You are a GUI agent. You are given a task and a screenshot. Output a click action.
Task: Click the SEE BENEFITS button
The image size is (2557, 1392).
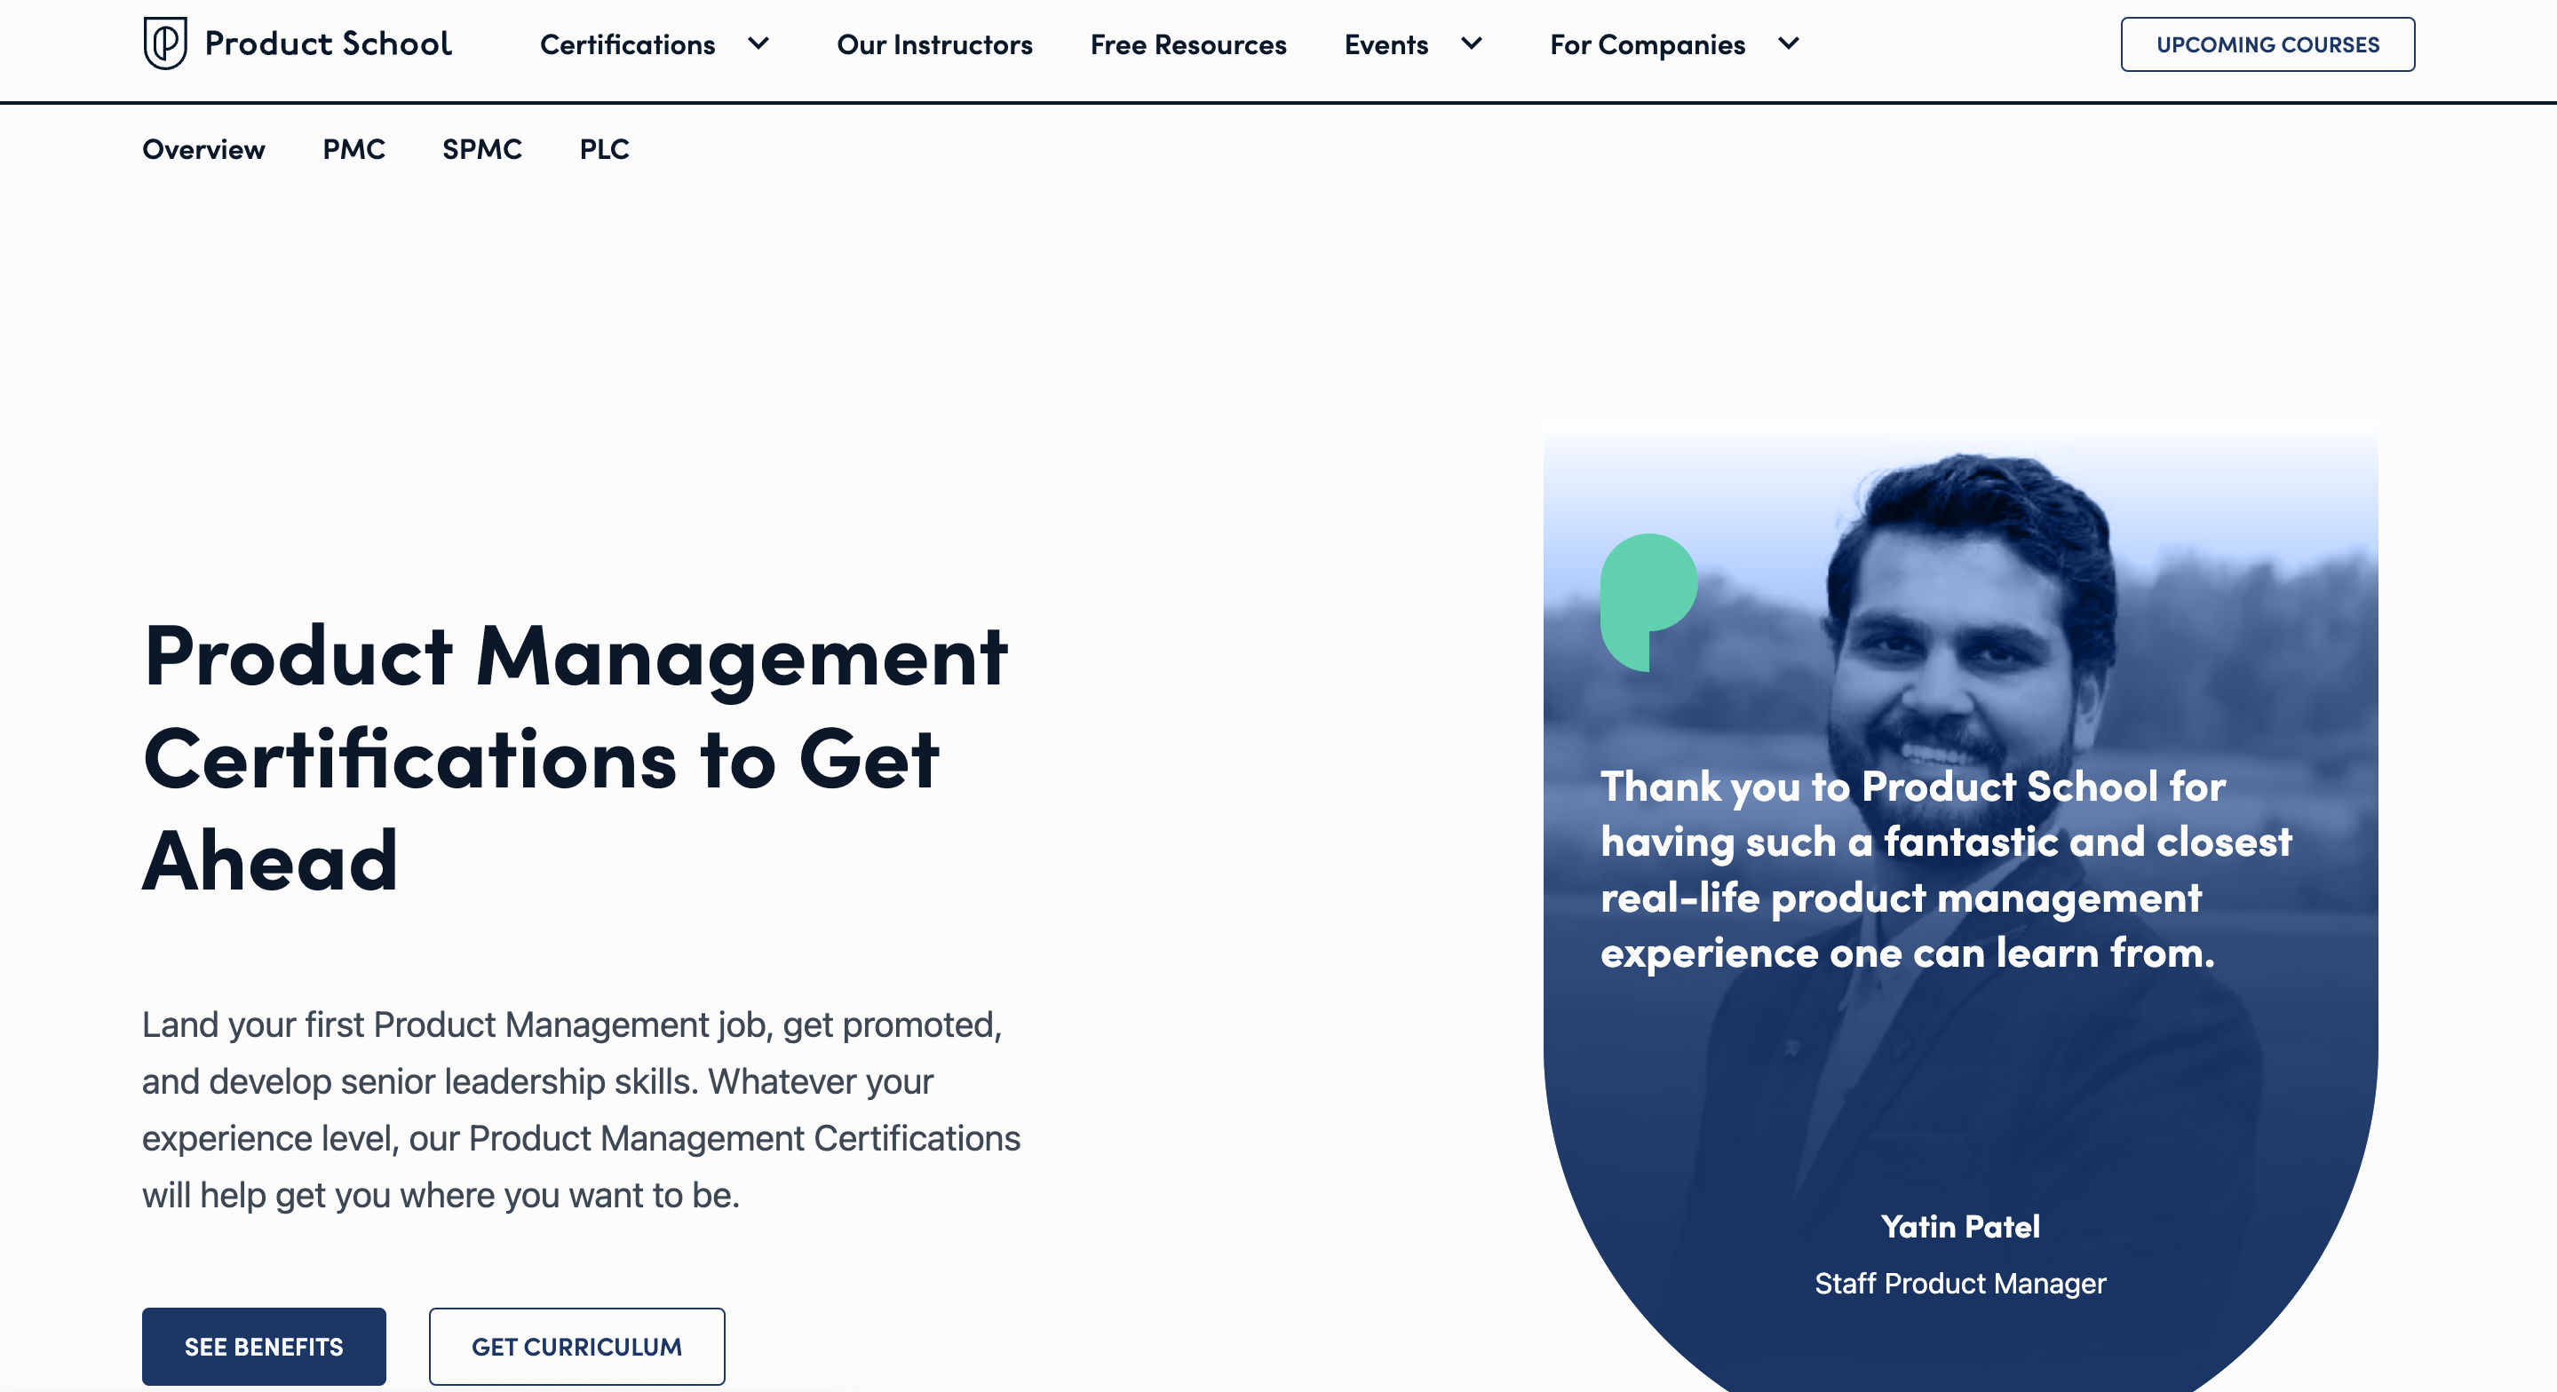pyautogui.click(x=262, y=1346)
